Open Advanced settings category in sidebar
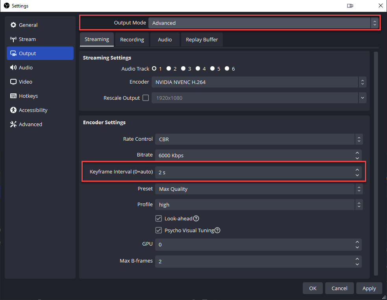Screen dimensions: 387x300 click(40, 124)
